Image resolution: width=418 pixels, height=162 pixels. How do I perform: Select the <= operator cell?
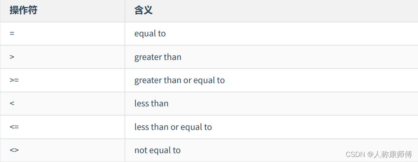click(x=14, y=127)
